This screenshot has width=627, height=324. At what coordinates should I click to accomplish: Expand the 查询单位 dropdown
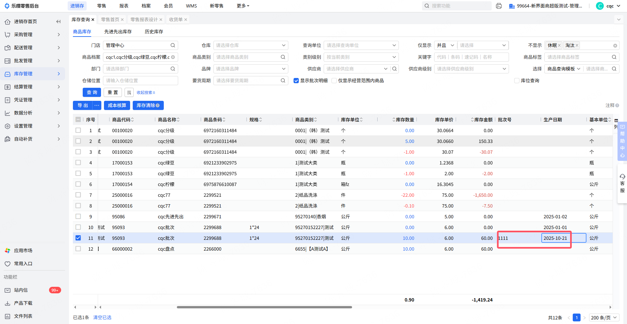point(361,45)
